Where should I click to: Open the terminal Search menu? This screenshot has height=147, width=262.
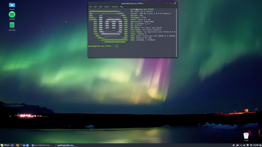click(107, 7)
